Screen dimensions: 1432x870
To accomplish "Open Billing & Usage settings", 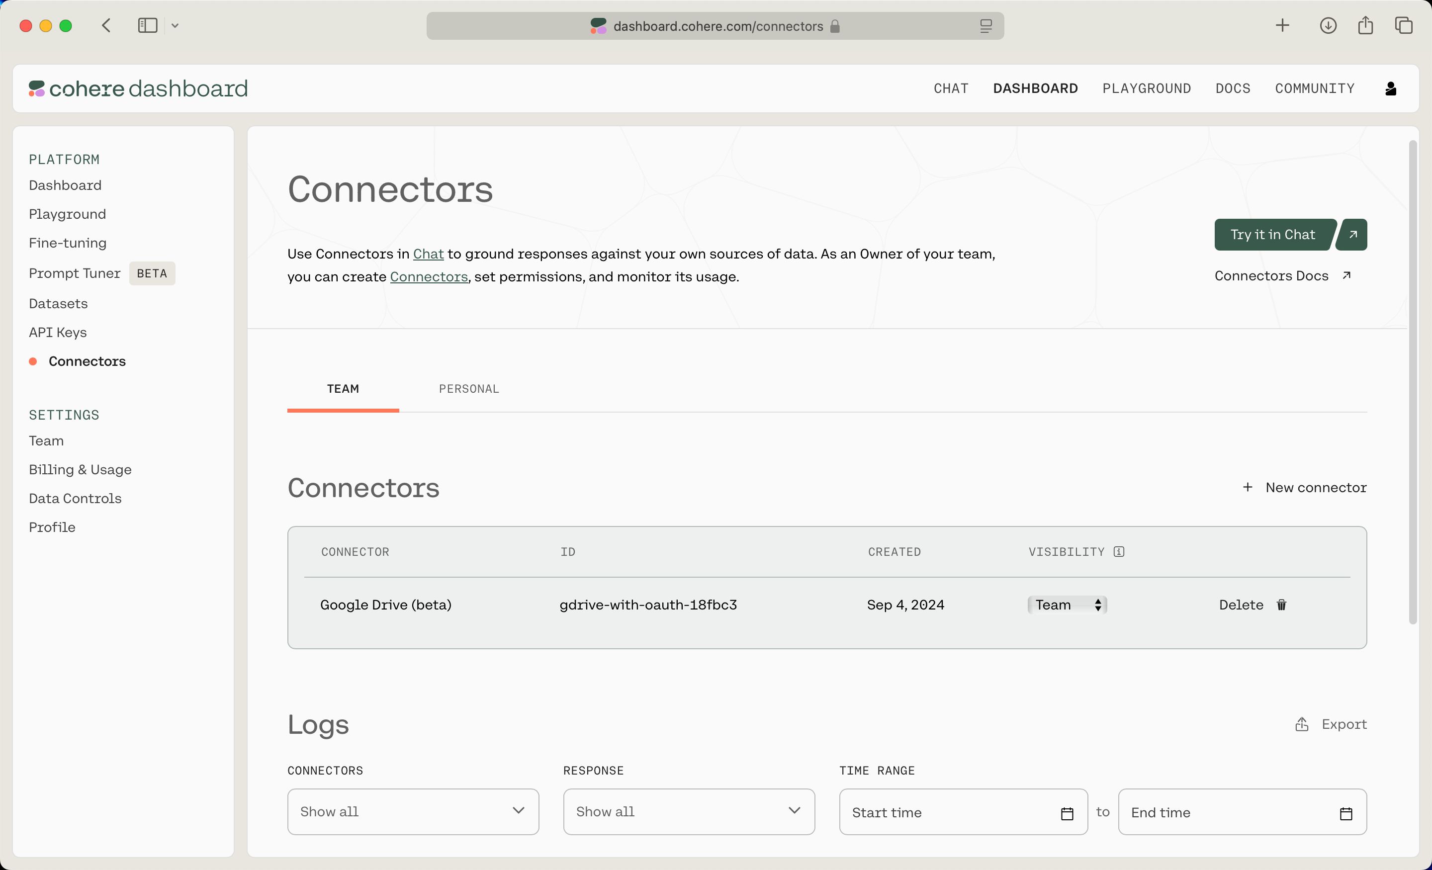I will click(x=80, y=469).
